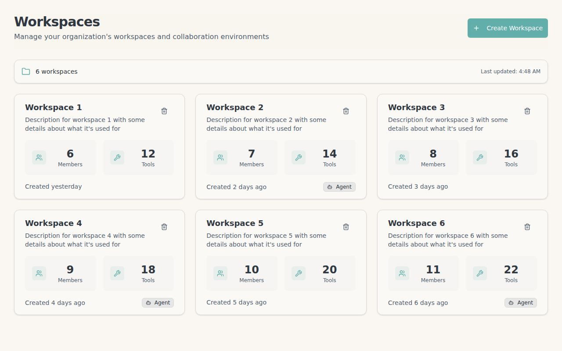Image resolution: width=562 pixels, height=351 pixels.
Task: Delete Workspace 5 via the trash icon
Action: point(346,227)
